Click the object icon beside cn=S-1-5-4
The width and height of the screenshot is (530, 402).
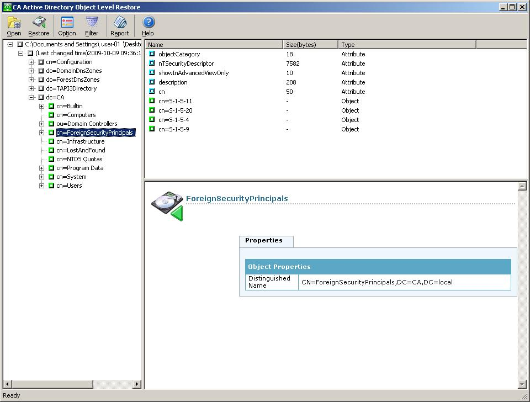(152, 120)
